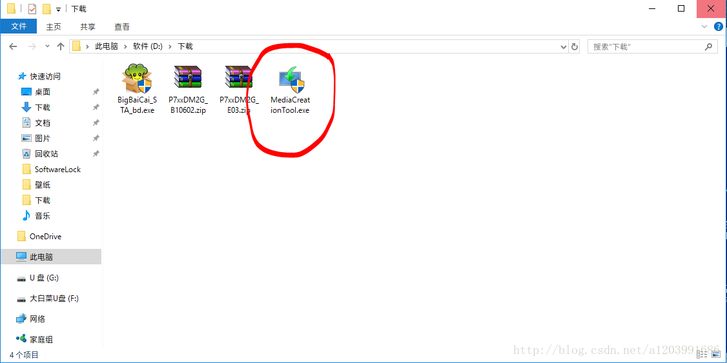Open the recent locations dropdown arrow

click(47, 46)
